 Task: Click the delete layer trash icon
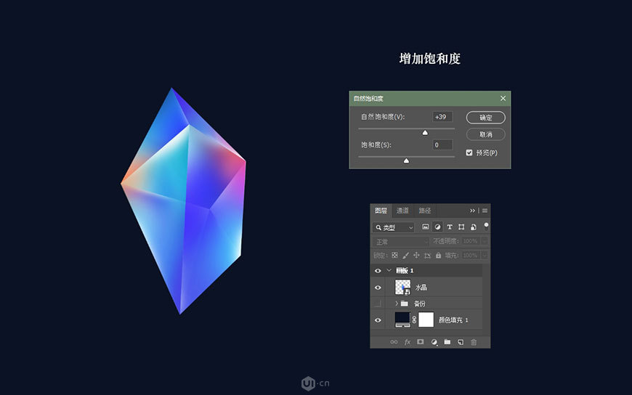pos(474,341)
